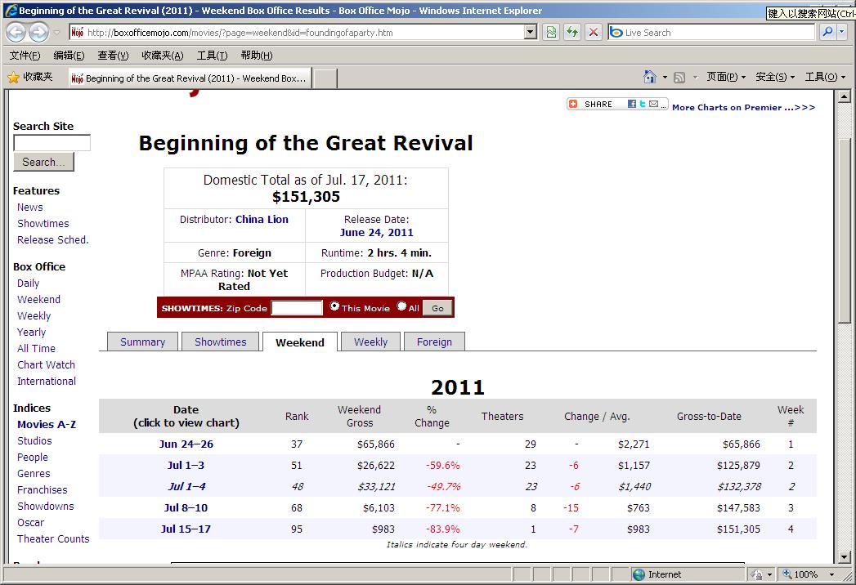Click the vertical scrollbar down arrow
The width and height of the screenshot is (856, 585).
click(845, 556)
